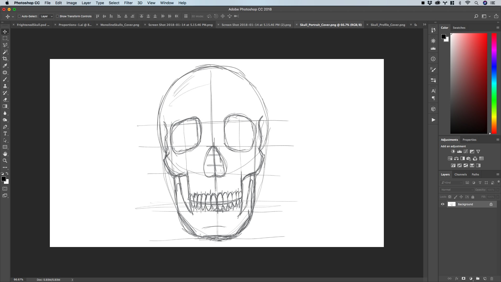501x282 pixels.
Task: Switch to MonolineSkulls_Cover.png document tab
Action: tap(120, 25)
